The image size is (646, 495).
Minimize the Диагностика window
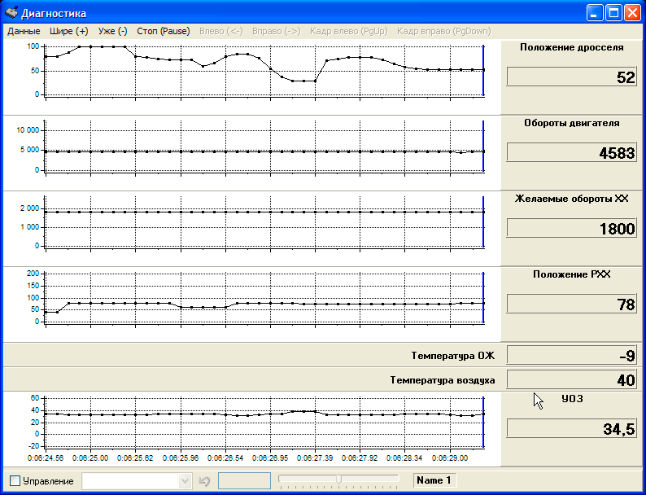point(596,12)
